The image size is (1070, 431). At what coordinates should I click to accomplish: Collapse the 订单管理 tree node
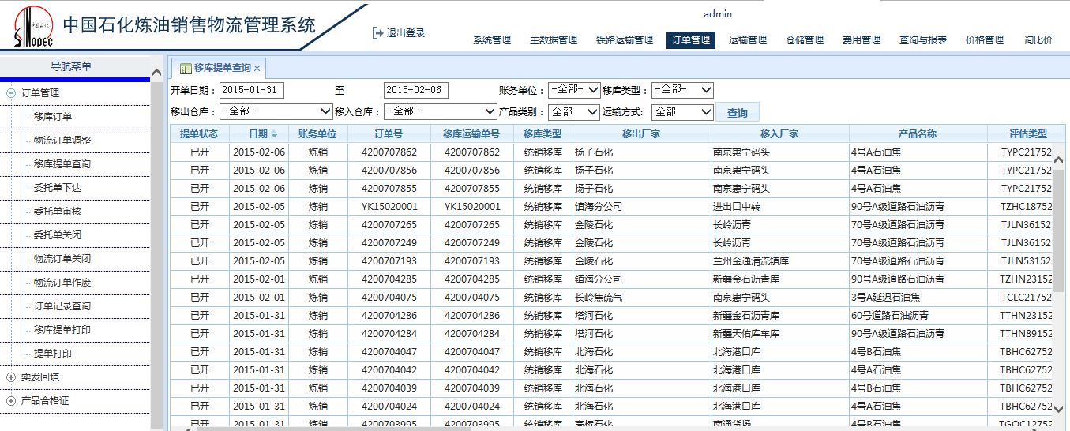click(11, 93)
